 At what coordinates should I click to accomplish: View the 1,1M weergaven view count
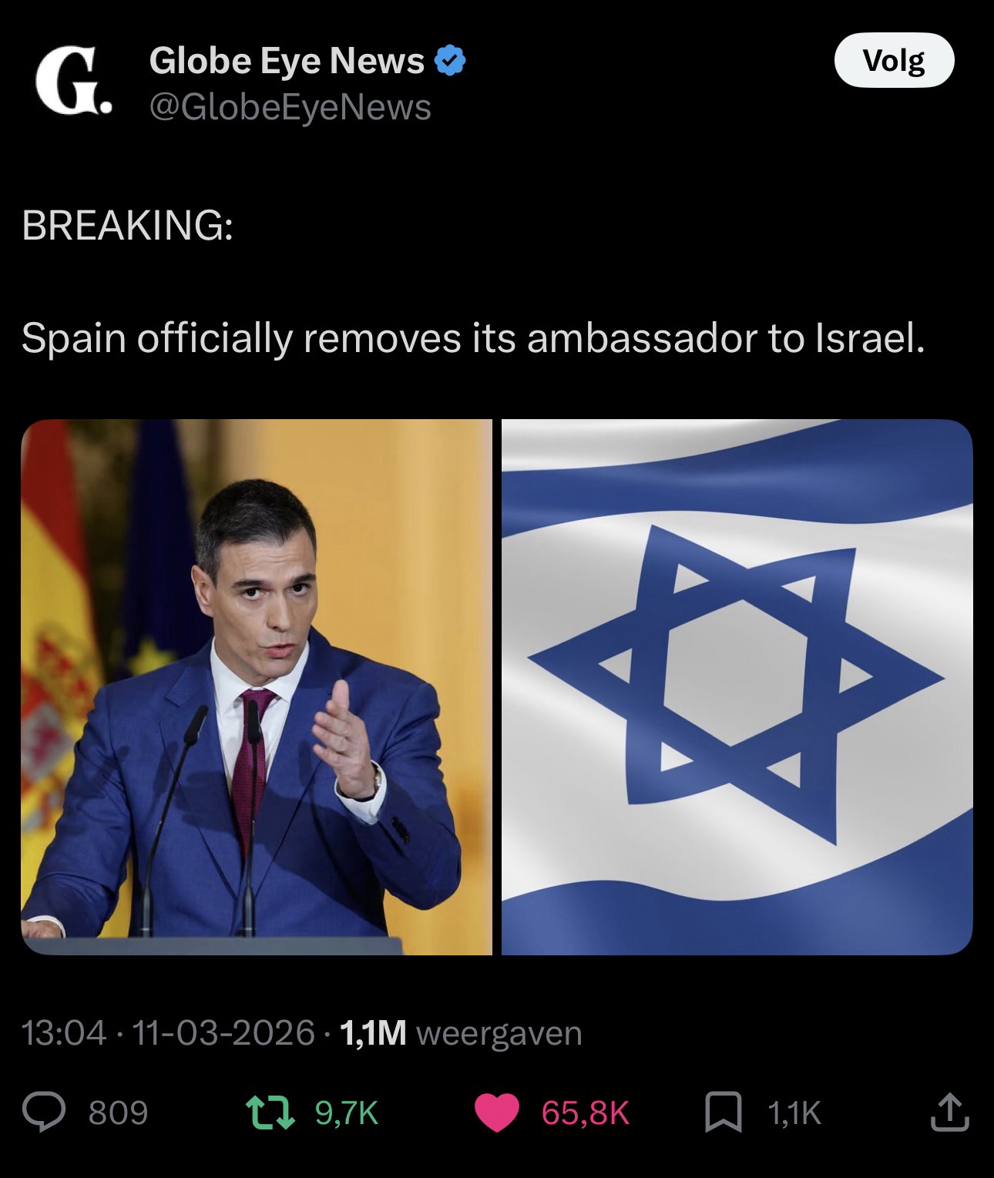point(460,1032)
